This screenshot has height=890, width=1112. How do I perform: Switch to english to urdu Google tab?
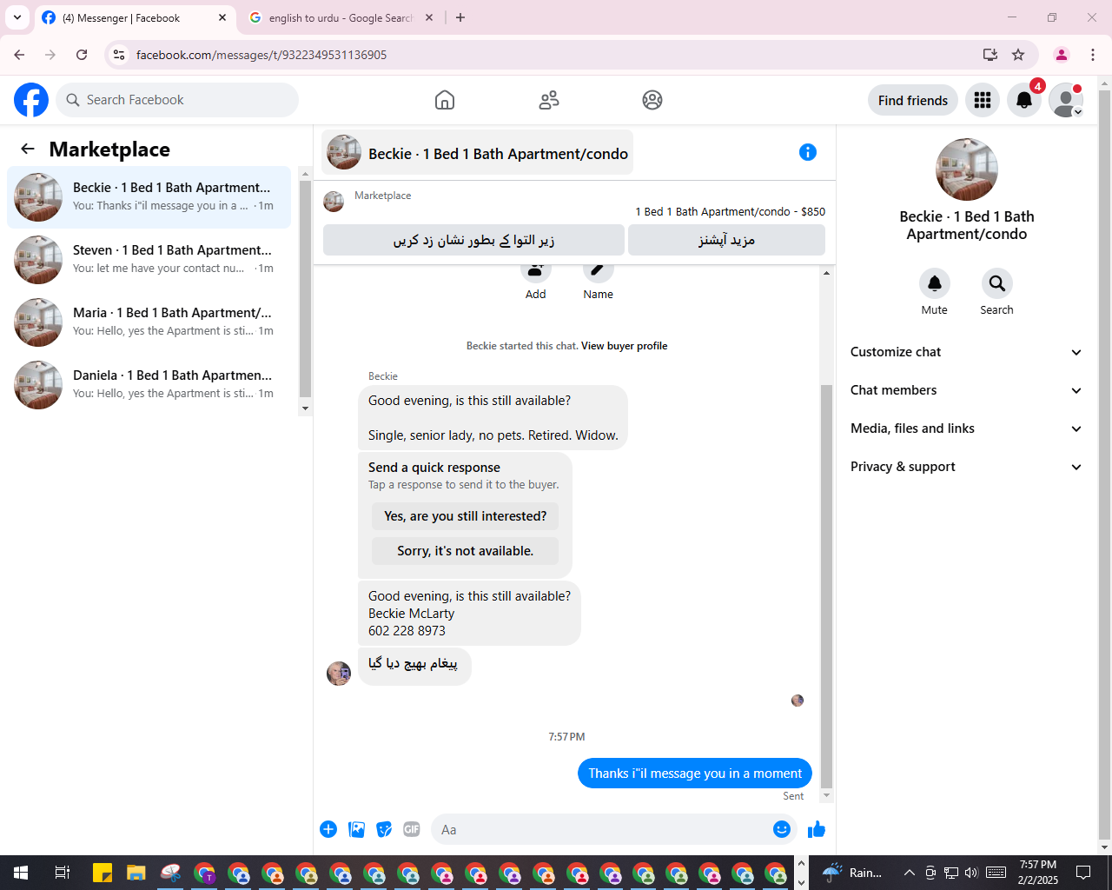(x=341, y=17)
